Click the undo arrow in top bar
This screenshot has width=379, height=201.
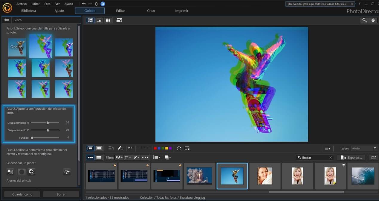(x=84, y=4)
